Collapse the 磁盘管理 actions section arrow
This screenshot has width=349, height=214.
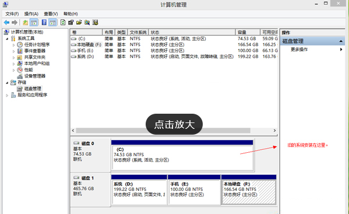(341, 41)
